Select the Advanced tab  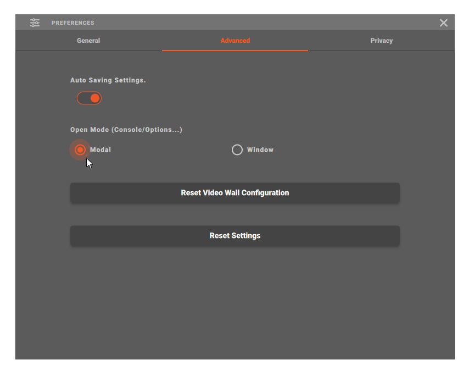pyautogui.click(x=235, y=41)
